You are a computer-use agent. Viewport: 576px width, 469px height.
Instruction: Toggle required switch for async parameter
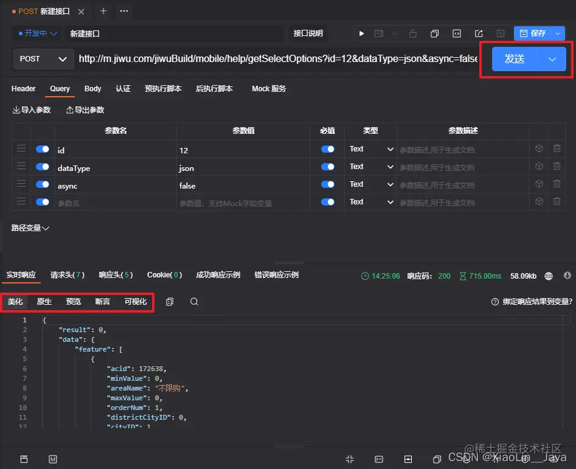pyautogui.click(x=328, y=184)
